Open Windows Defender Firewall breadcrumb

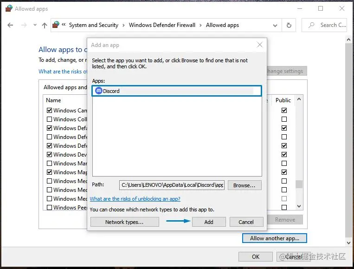(162, 25)
